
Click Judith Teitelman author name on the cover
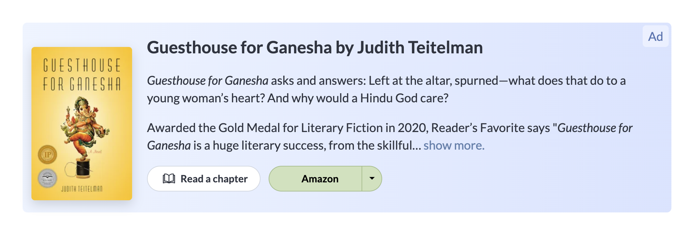click(82, 188)
